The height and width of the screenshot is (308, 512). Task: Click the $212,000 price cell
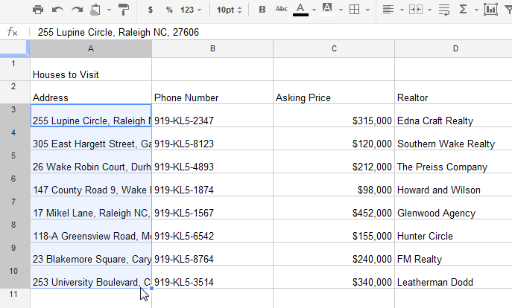[x=334, y=161]
